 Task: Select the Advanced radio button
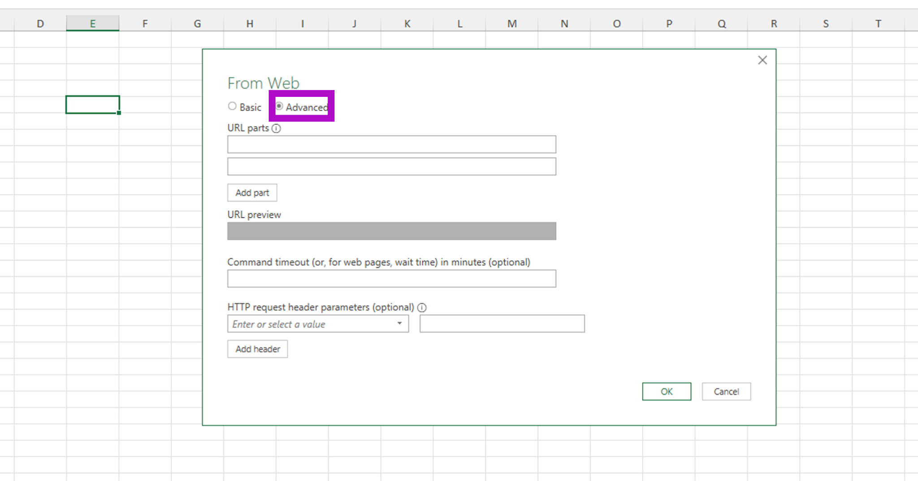pyautogui.click(x=280, y=106)
